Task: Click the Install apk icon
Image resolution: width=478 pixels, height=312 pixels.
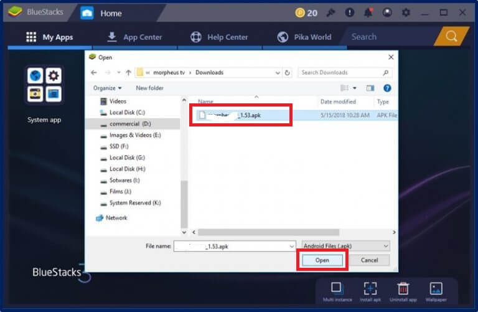Action: pos(370,288)
